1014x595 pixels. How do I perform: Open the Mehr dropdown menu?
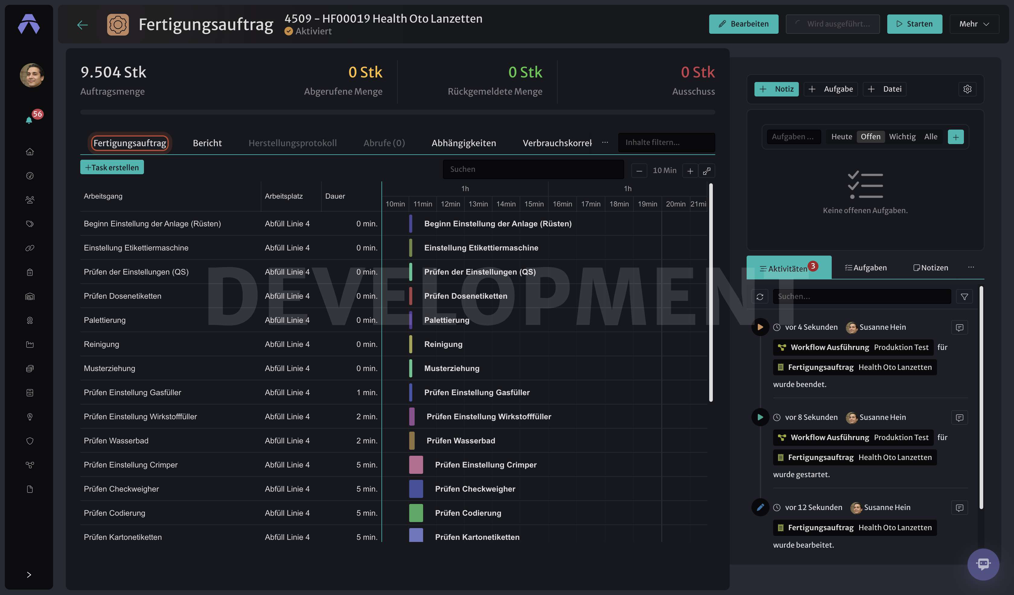[974, 24]
